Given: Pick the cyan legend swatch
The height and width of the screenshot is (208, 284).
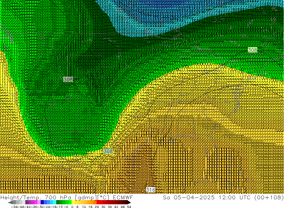Looking at the screenshot, I should pyautogui.click(x=55, y=202).
